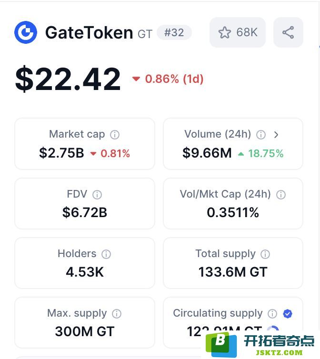This screenshot has width=320, height=359.
Task: Open the share icon button
Action: (x=288, y=32)
